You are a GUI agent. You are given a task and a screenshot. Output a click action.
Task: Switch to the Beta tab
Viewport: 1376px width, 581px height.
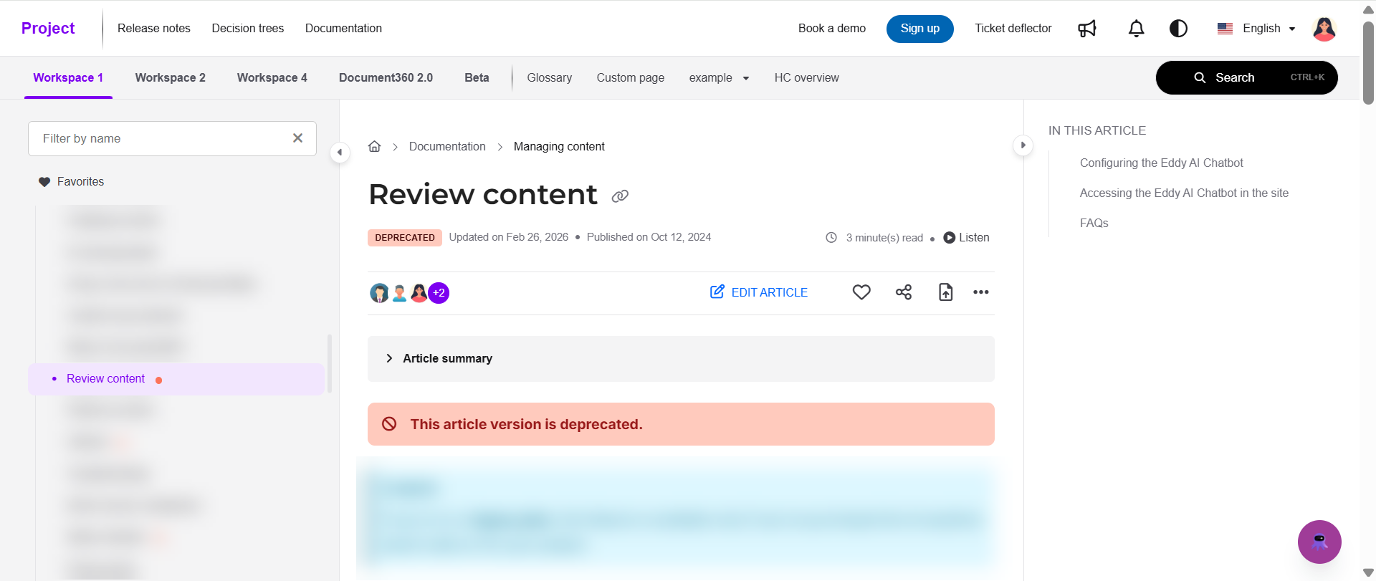coord(477,77)
